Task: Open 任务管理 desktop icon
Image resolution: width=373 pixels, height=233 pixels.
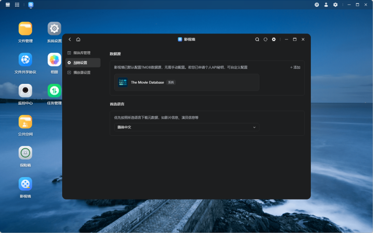Action: click(54, 91)
